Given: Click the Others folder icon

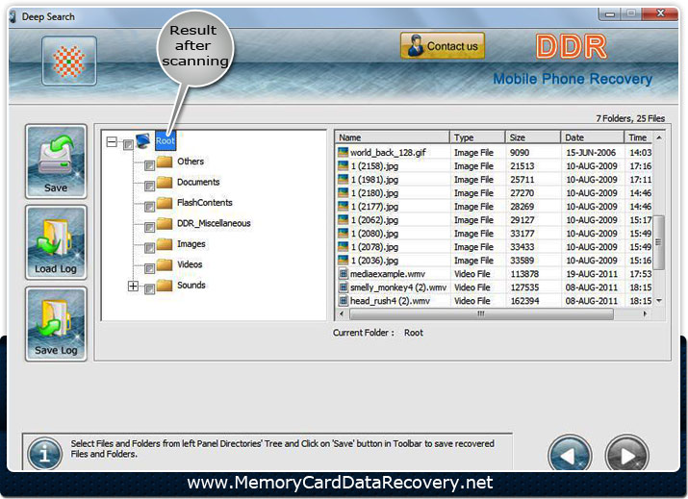Looking at the screenshot, I should click(x=165, y=162).
